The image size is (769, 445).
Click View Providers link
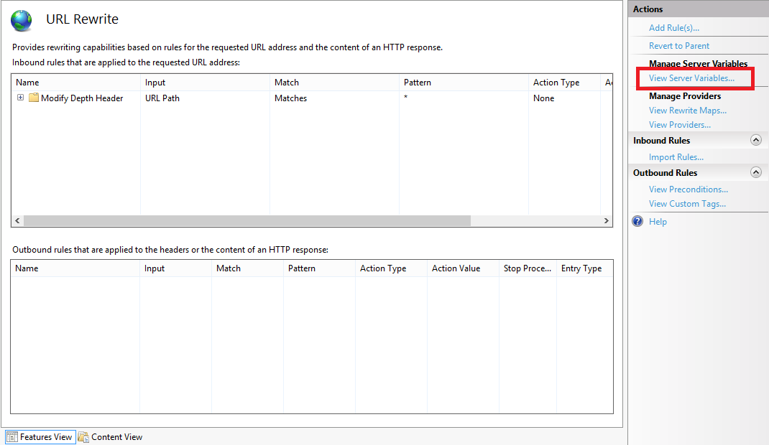pyautogui.click(x=679, y=125)
